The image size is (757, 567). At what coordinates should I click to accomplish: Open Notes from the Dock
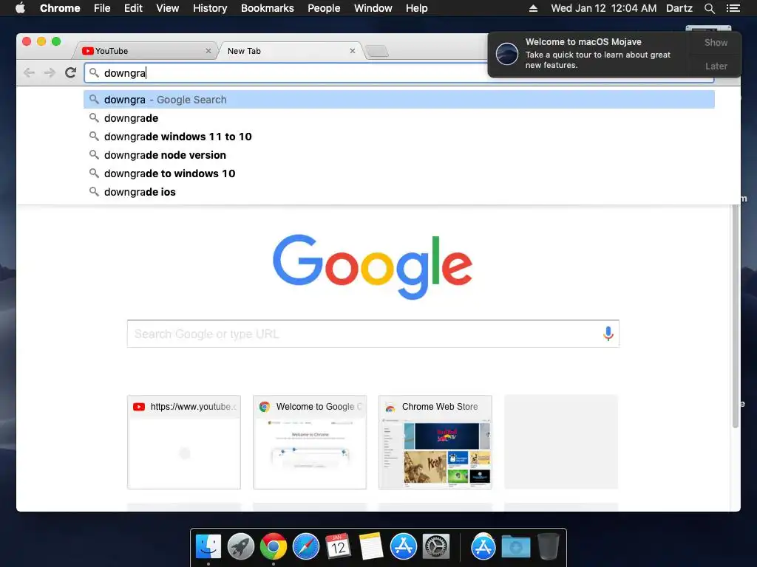pyautogui.click(x=371, y=547)
